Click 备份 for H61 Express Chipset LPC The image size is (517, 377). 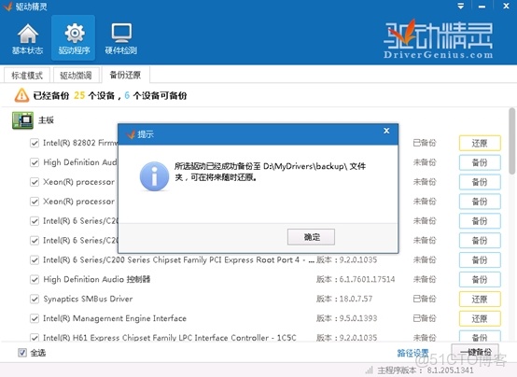480,337
